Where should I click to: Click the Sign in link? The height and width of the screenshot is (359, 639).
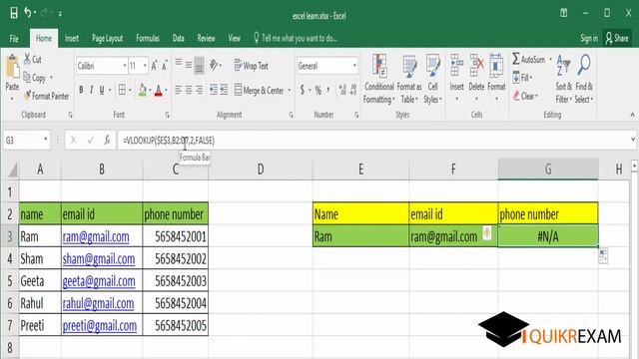[589, 38]
